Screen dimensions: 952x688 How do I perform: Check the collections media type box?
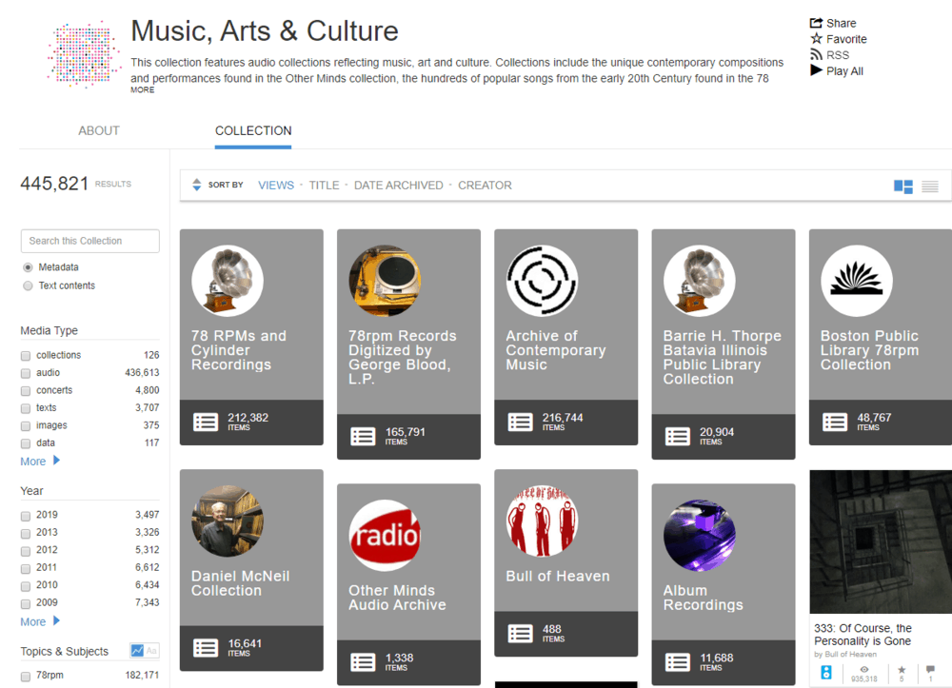click(x=26, y=356)
